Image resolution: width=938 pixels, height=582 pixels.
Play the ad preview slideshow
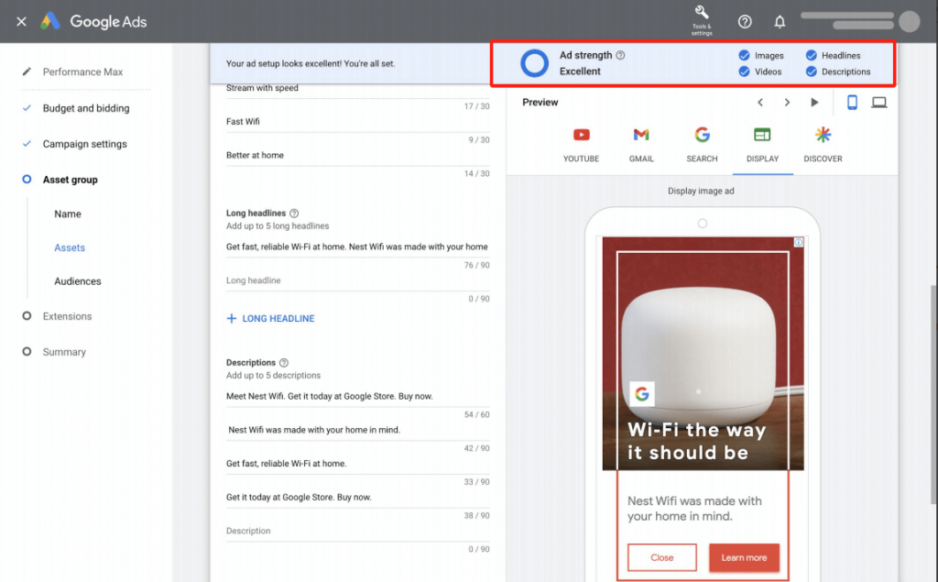814,103
